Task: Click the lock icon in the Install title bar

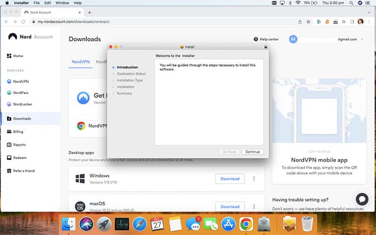Action: (266, 47)
